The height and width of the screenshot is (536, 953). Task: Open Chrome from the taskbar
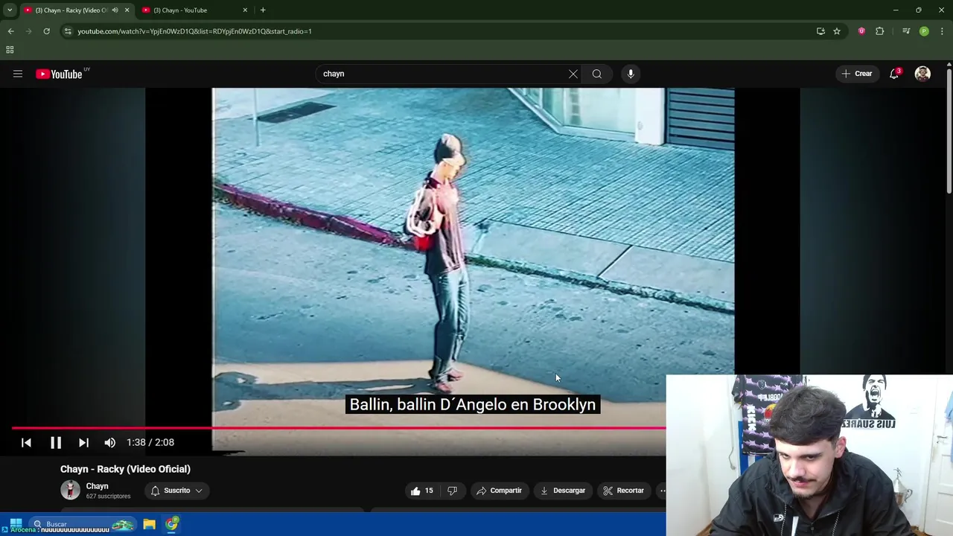point(172,524)
